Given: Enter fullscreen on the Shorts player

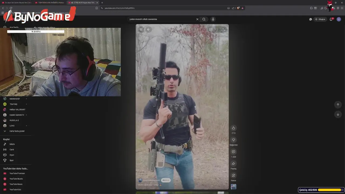Looking at the screenshot, I should (x=224, y=29).
